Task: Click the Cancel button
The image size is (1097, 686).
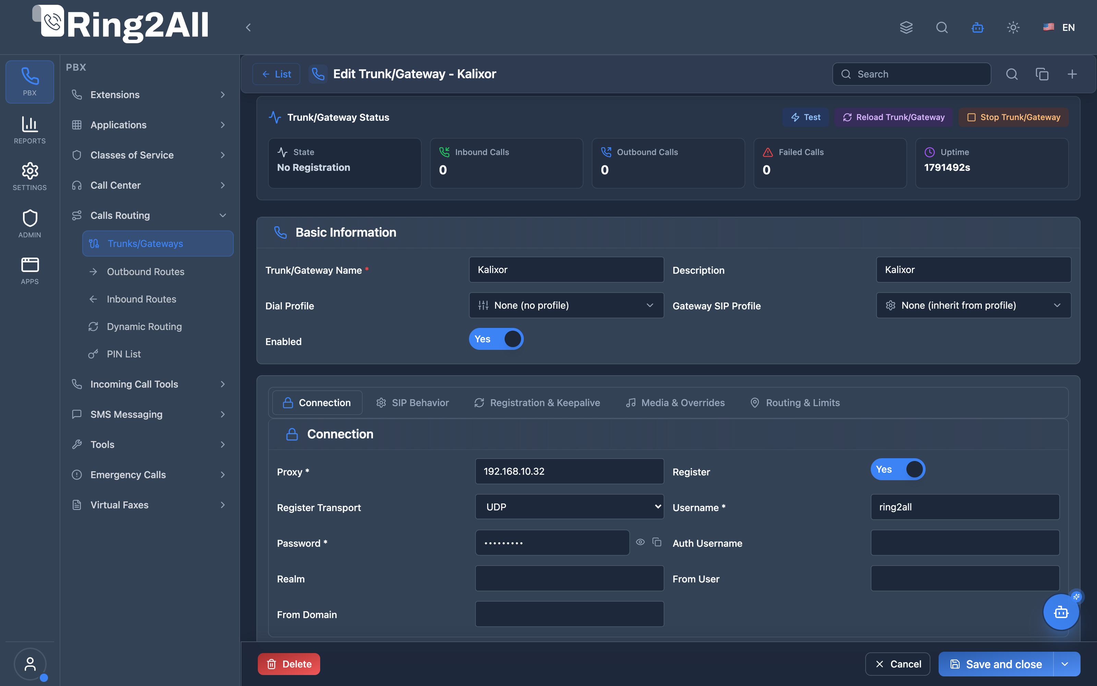Action: (x=897, y=664)
